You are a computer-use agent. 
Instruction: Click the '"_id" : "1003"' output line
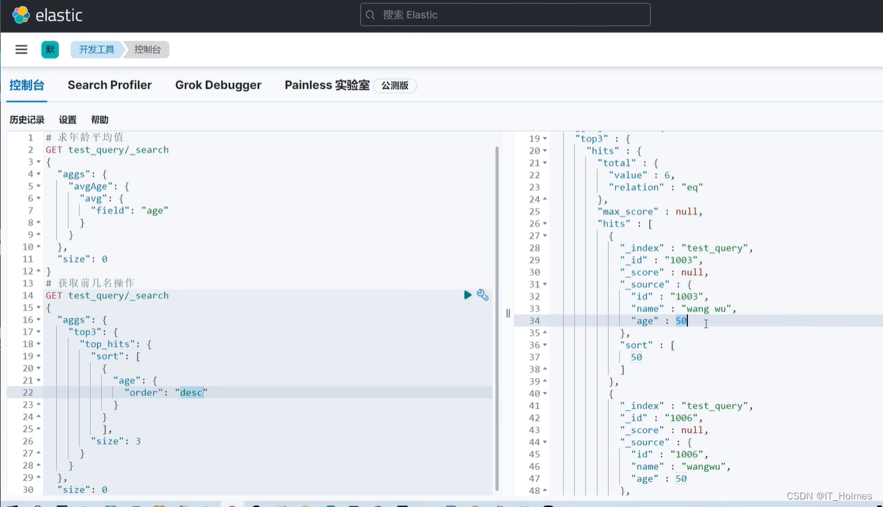(661, 260)
